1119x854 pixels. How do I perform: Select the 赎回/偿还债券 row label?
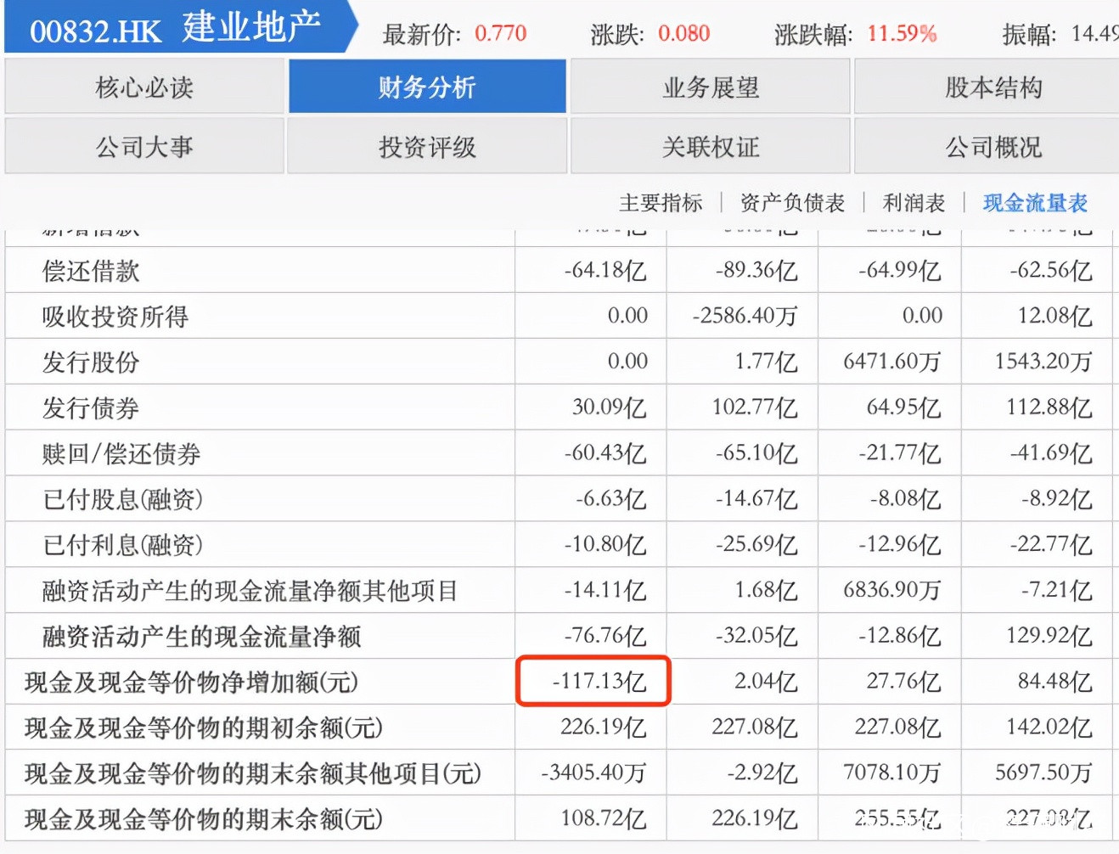coord(121,454)
